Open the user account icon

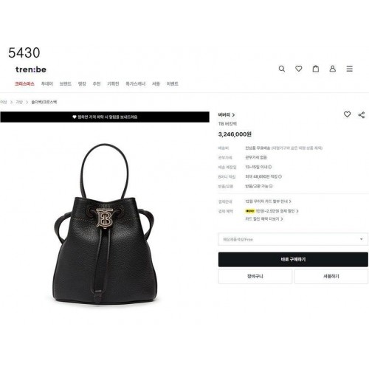point(333,69)
